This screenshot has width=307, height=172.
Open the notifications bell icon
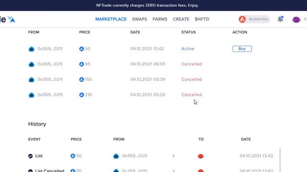pyautogui.click(x=280, y=19)
